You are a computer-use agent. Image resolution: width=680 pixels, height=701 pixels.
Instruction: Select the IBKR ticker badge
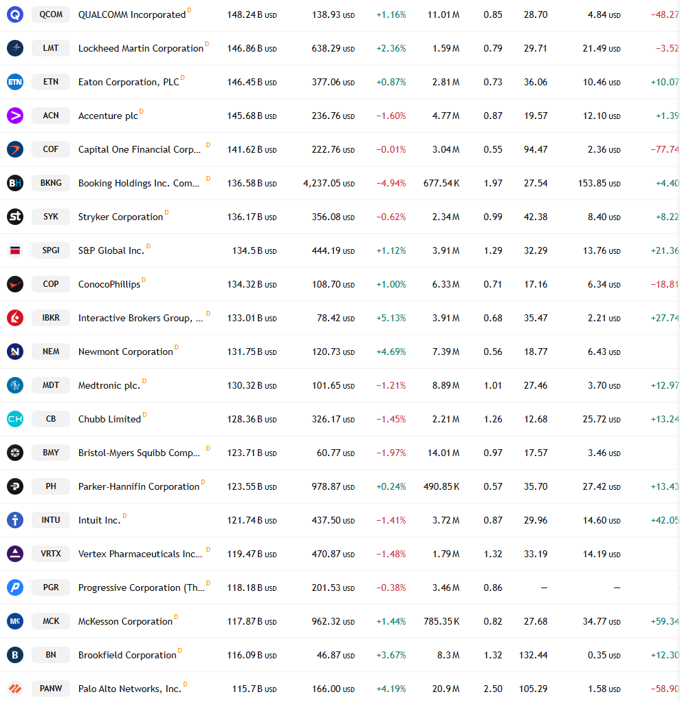point(51,317)
